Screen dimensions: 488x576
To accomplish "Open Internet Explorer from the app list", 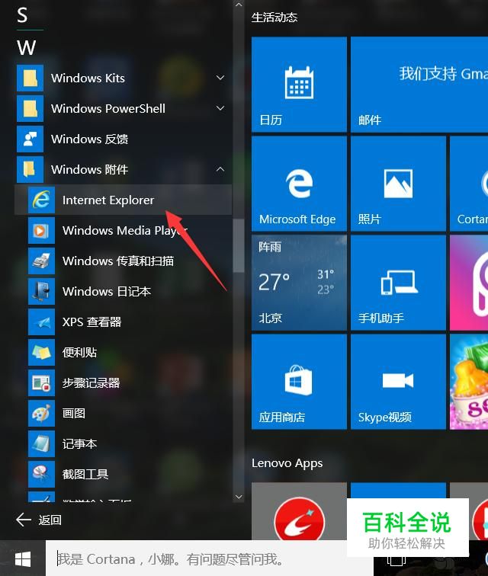I will pyautogui.click(x=124, y=200).
